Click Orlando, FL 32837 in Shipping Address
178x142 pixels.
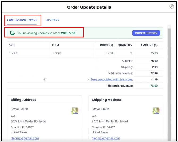coord(103,127)
